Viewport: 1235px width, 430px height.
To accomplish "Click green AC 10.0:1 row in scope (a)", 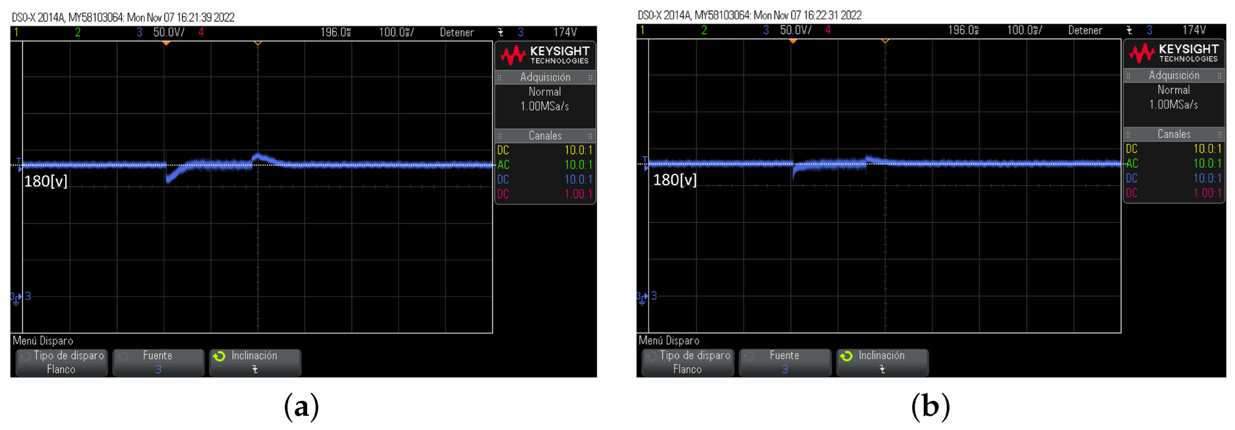I will (x=545, y=165).
